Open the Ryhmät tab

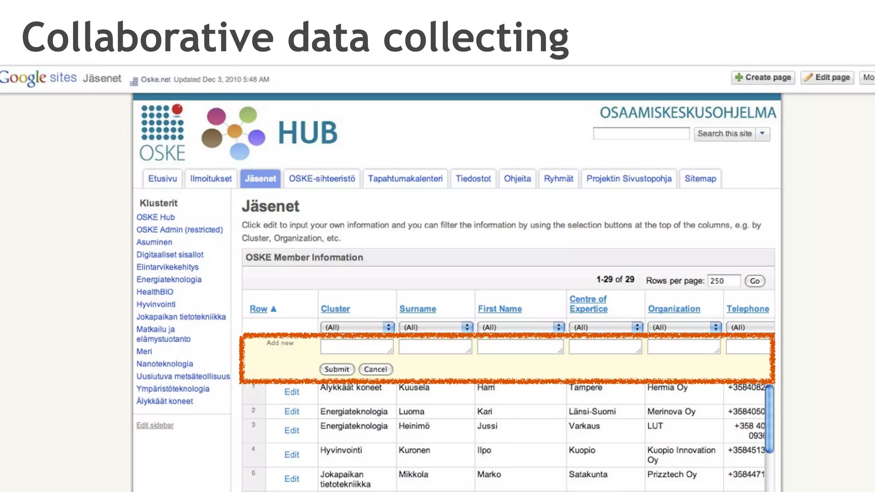click(x=558, y=179)
